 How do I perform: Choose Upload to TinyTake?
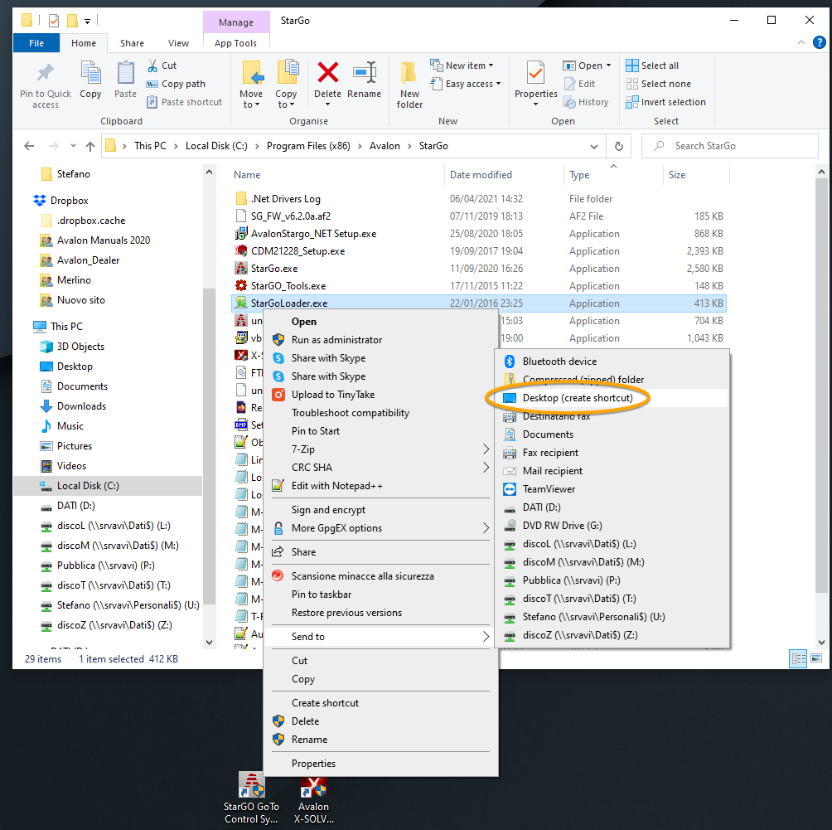point(332,395)
